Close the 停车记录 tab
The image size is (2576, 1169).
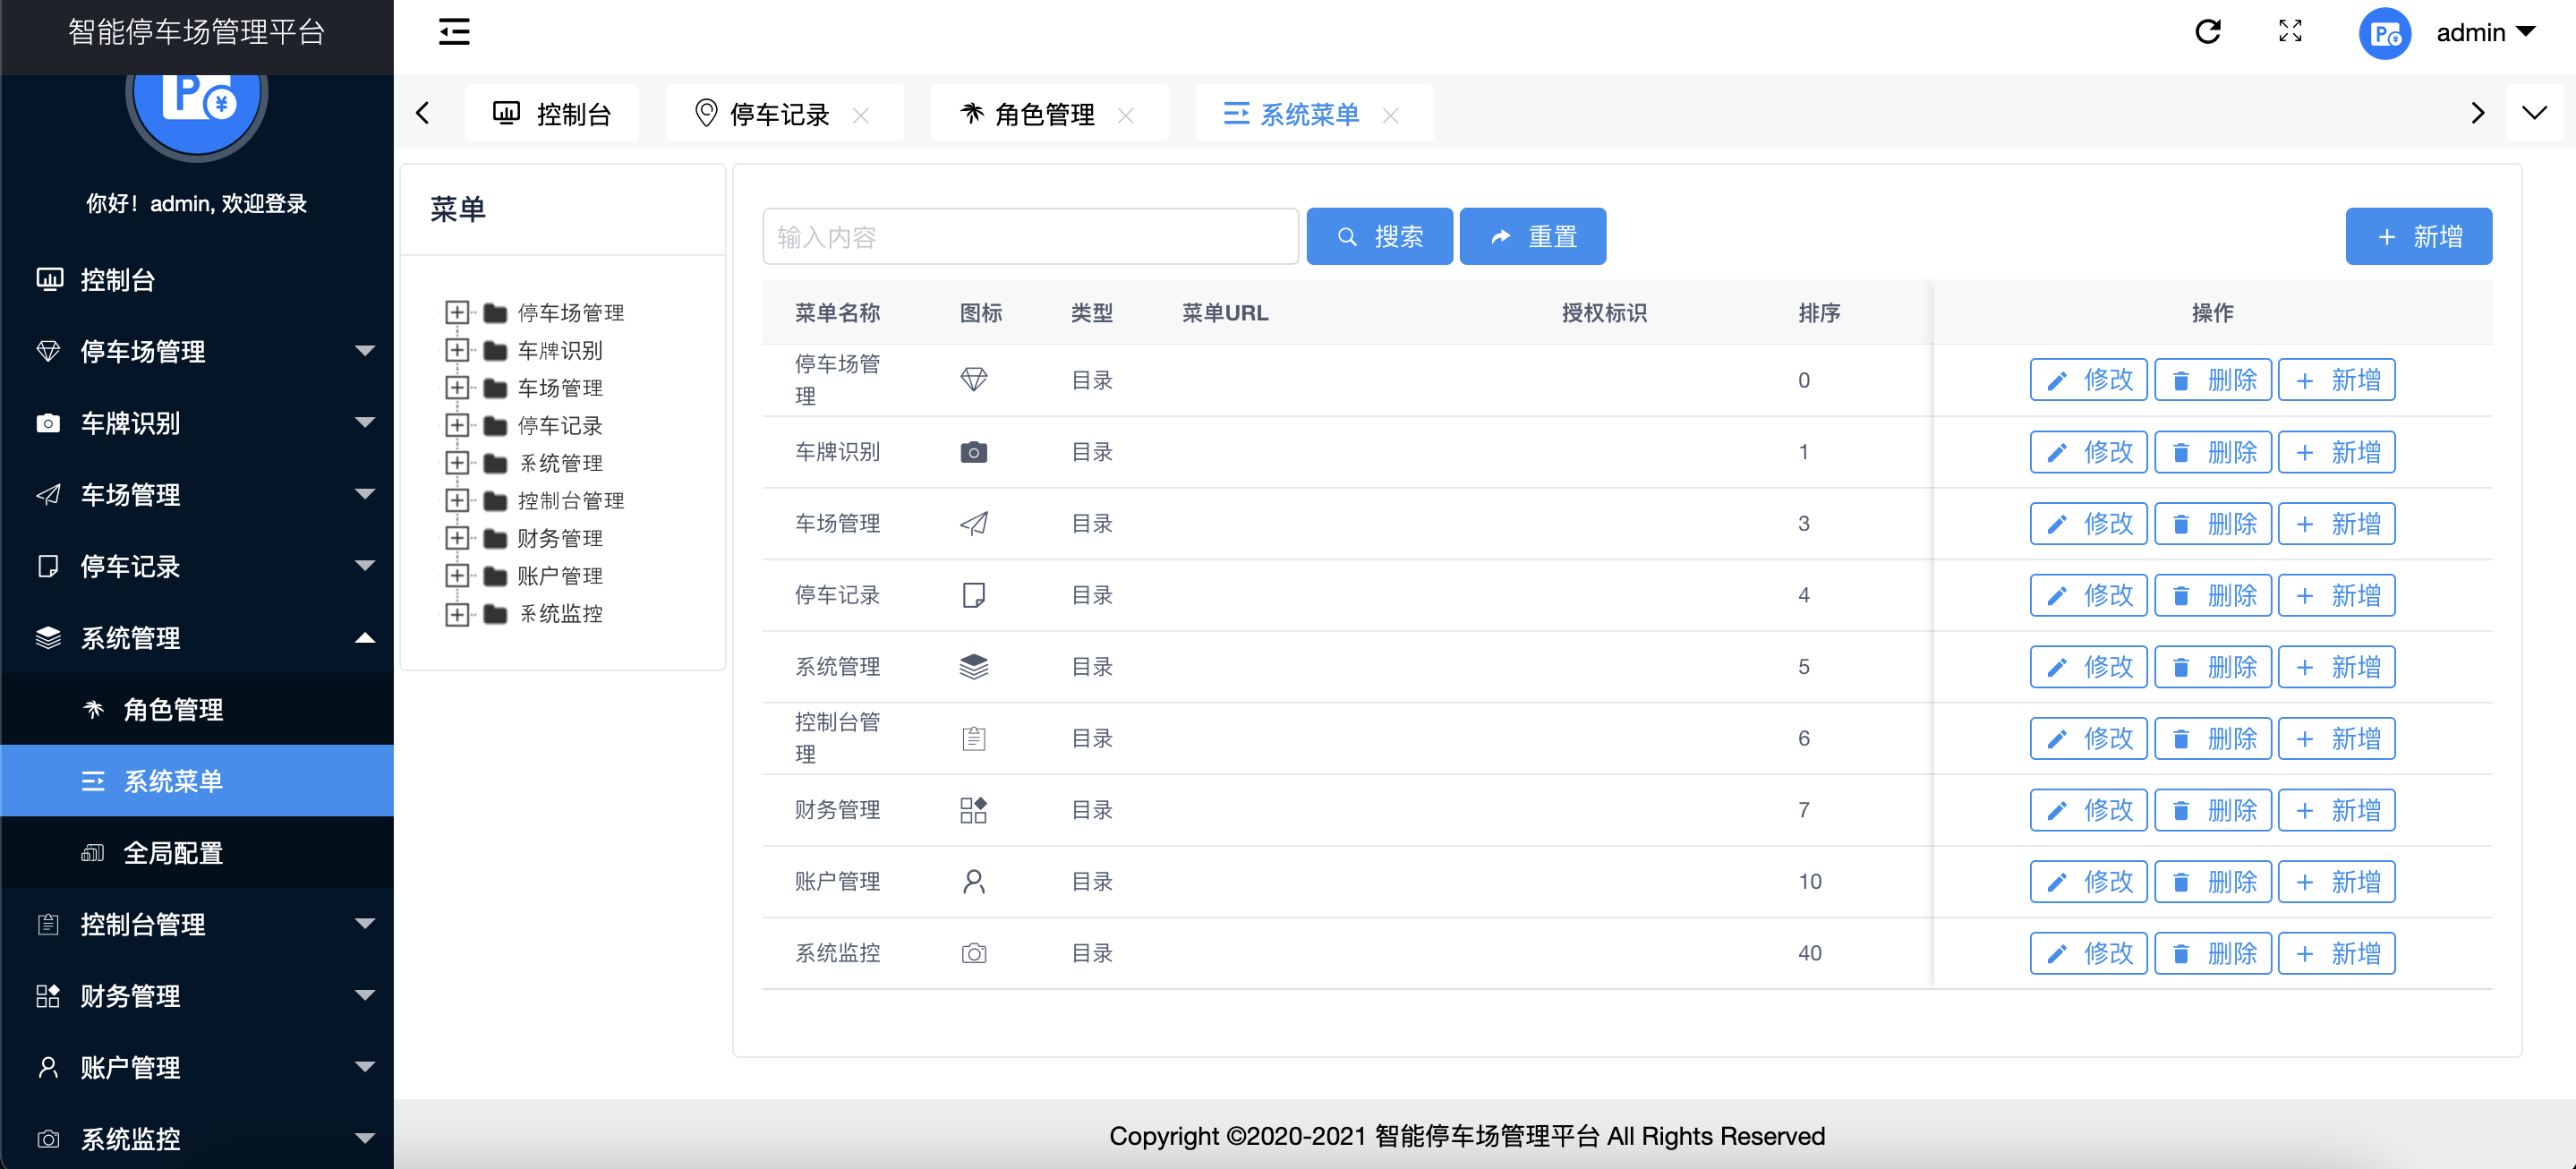[860, 115]
